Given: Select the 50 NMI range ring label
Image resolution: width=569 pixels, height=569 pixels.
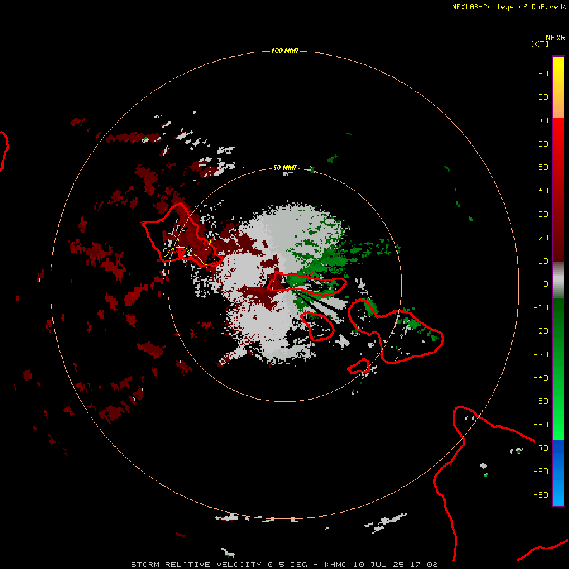Looking at the screenshot, I should (x=284, y=168).
